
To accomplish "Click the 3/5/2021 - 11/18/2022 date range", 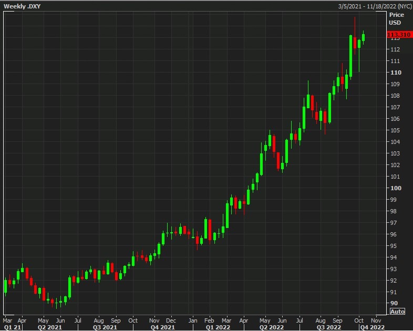I will coord(375,6).
